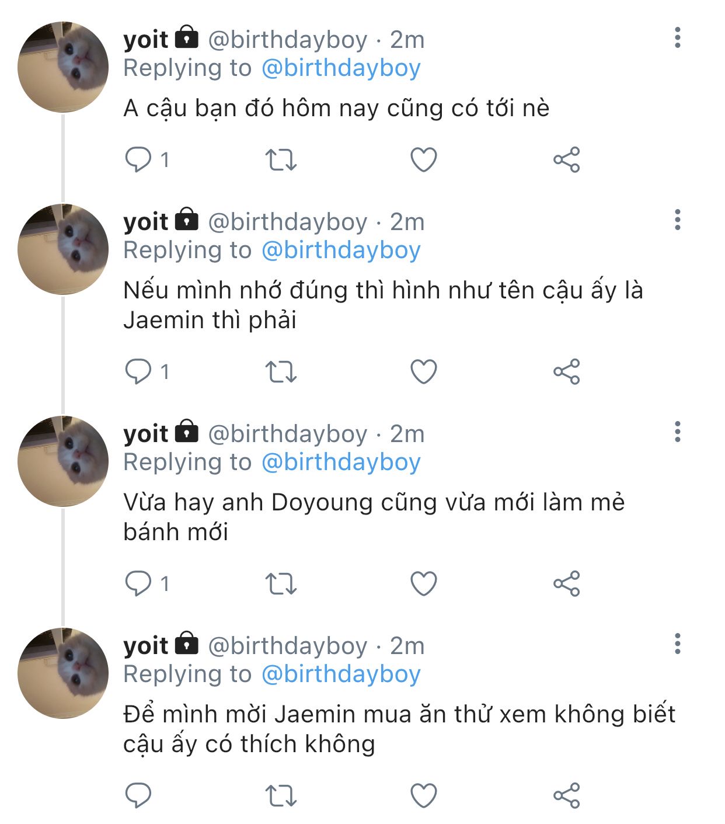Viewport: 725px width, 824px height.
Task: Open the @birthdayboy link in last tweet
Action: pyautogui.click(x=341, y=675)
